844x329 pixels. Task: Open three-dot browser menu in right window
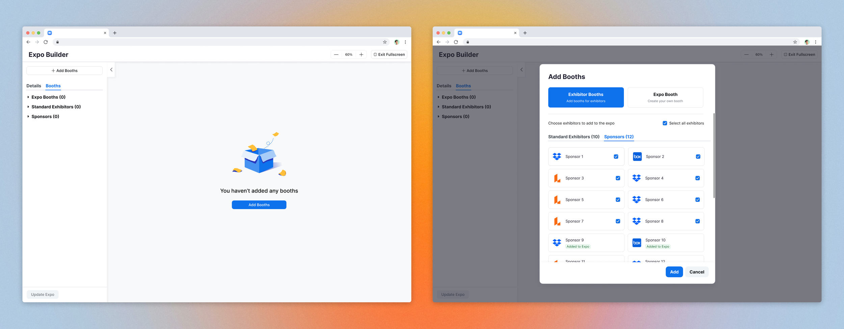pyautogui.click(x=816, y=42)
